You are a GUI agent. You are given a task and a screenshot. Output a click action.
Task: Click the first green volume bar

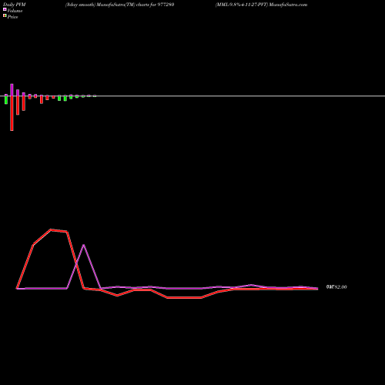click(6, 99)
